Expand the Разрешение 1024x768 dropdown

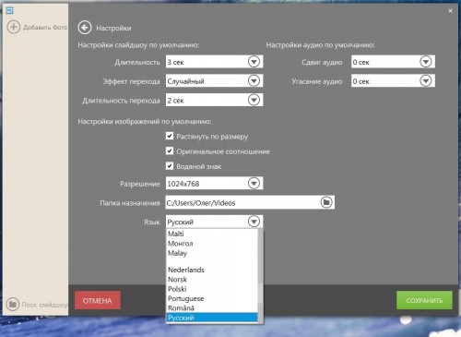pyautogui.click(x=254, y=184)
